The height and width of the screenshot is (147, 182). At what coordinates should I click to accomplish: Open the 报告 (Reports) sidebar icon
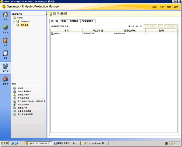click(5, 40)
